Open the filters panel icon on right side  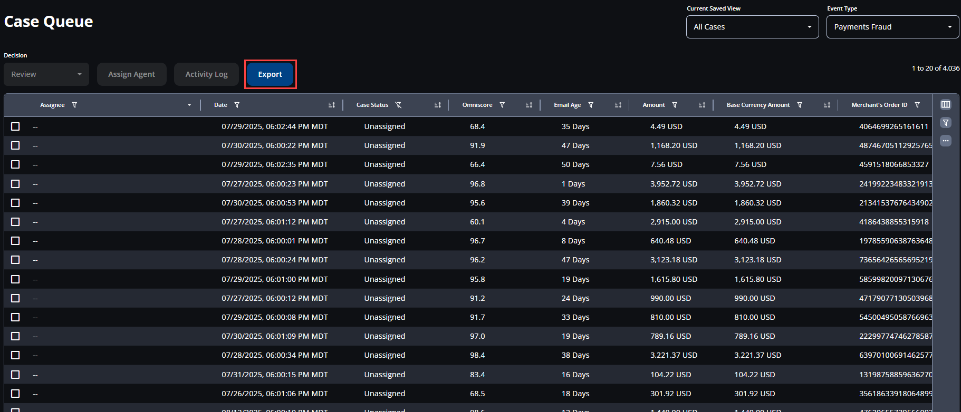[x=946, y=123]
